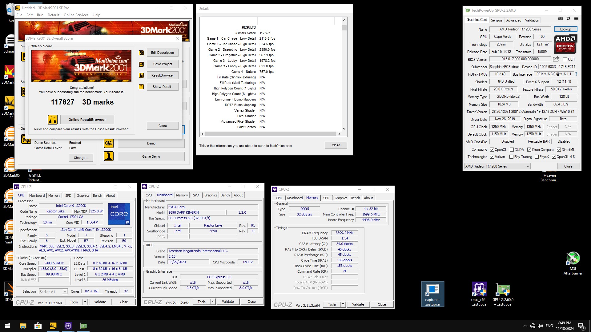The image size is (591, 332).
Task: Toggle OpenGL 4.6 checkbox in GPU-Z
Action: click(x=554, y=157)
